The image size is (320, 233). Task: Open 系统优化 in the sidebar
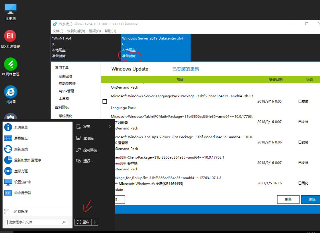point(66,116)
